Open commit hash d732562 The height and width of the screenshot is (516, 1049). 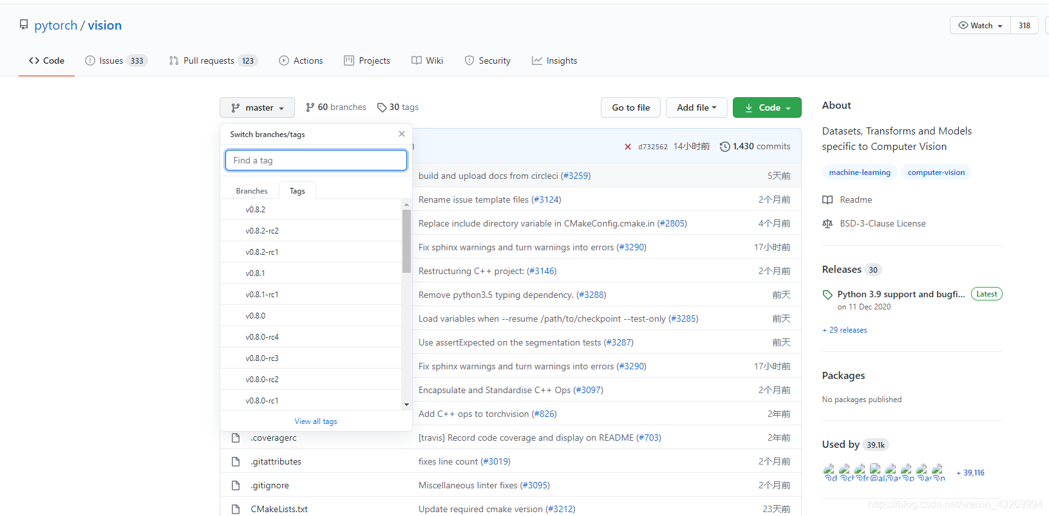pos(652,147)
